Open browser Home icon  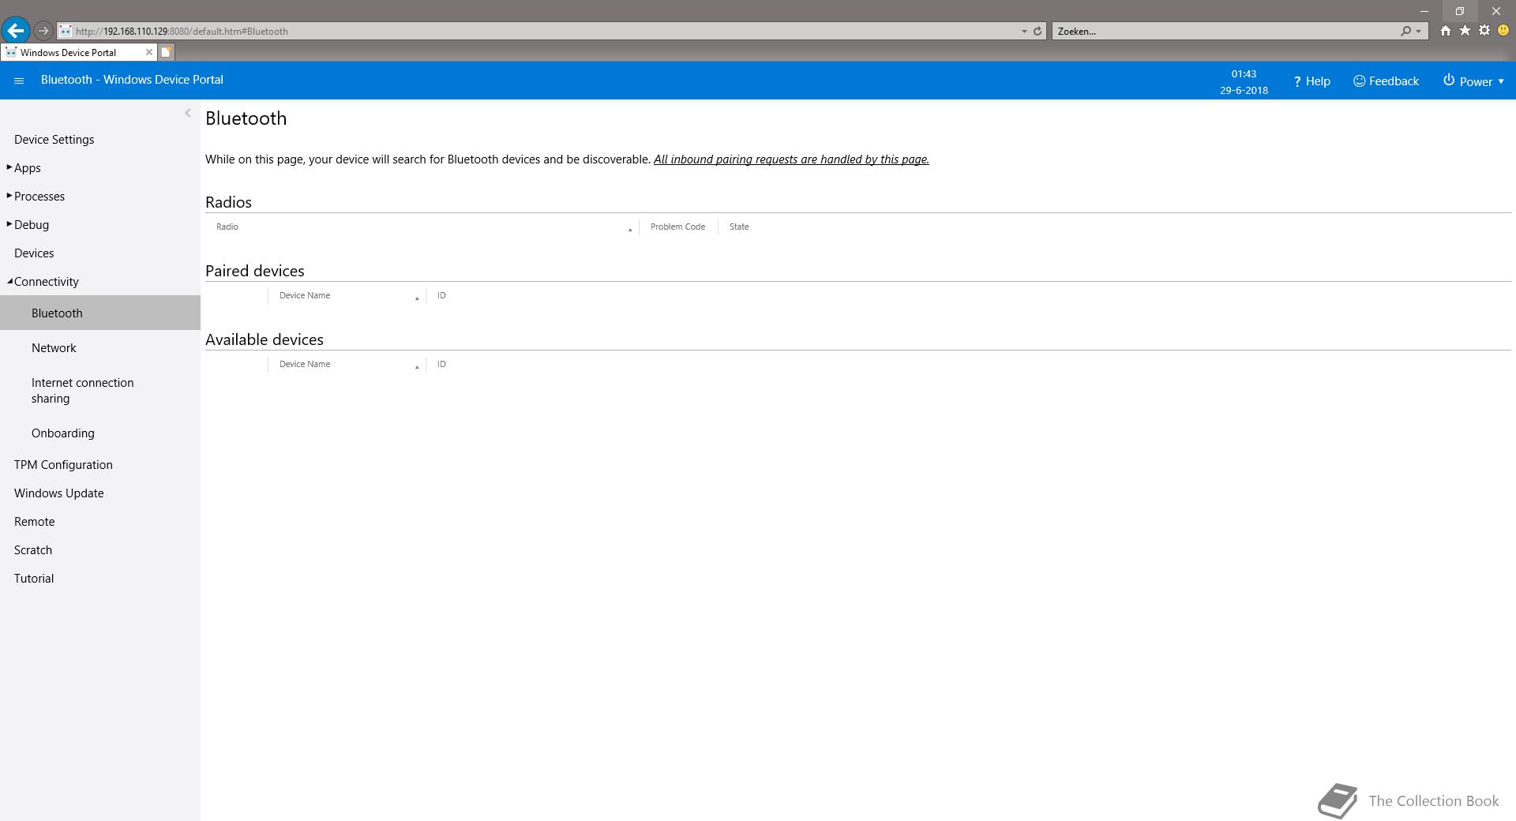point(1445,31)
